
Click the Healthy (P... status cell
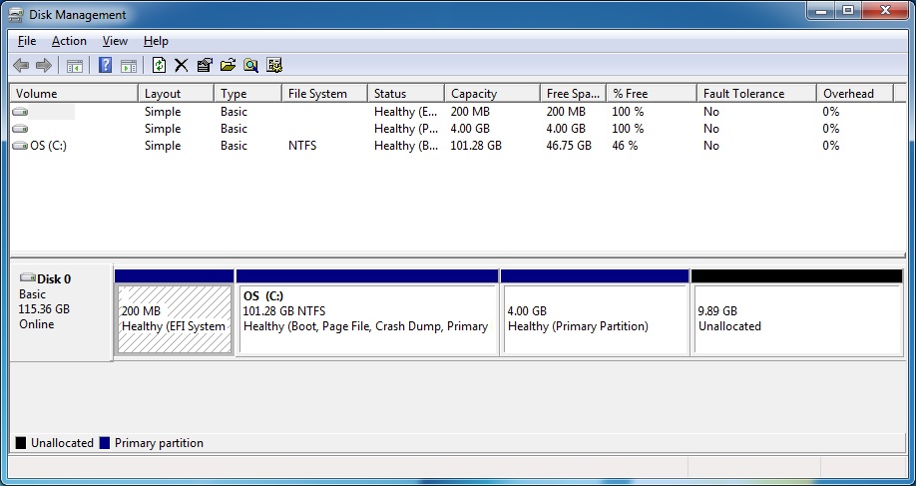406,129
